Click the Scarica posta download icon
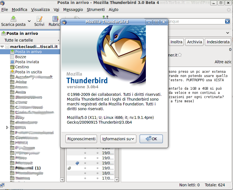Screen dimensions: 233x190 (x=13, y=19)
